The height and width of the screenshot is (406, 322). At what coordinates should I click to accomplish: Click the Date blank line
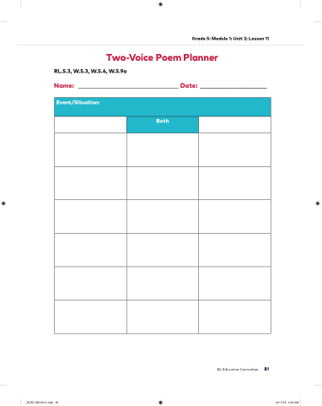(x=233, y=88)
